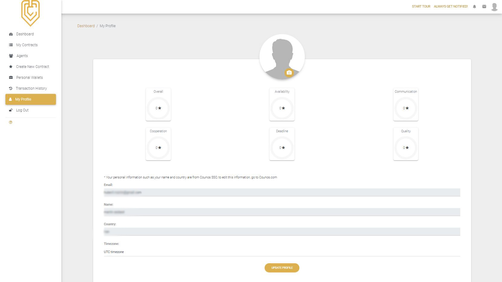Open messages with the envelope icon
Image resolution: width=502 pixels, height=282 pixels.
point(484,6)
